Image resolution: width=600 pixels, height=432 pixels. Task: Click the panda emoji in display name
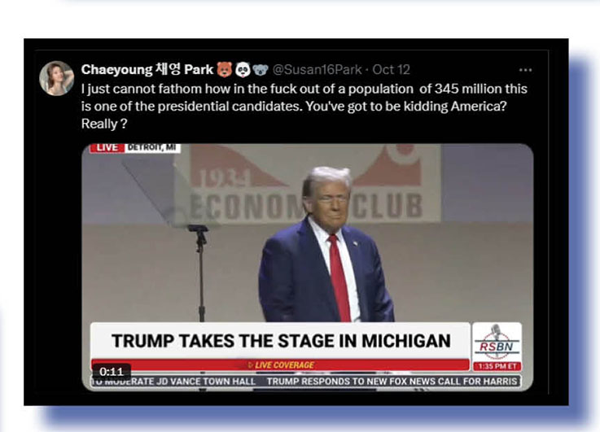(x=243, y=70)
